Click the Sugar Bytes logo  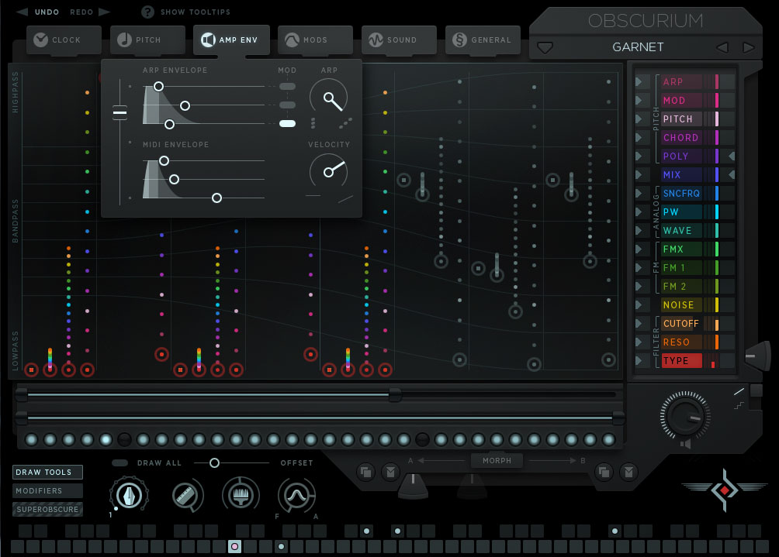[725, 490]
